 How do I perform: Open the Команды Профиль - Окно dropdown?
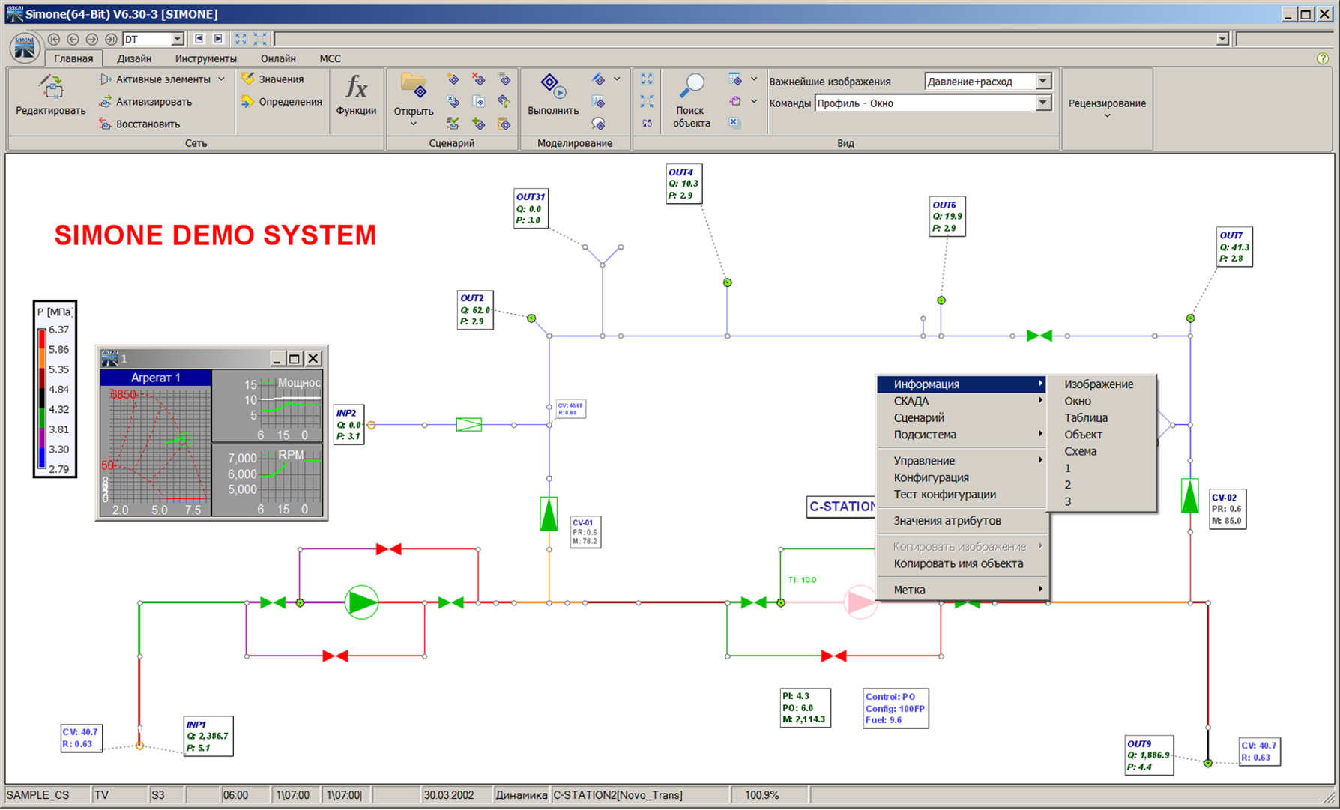[x=1043, y=103]
